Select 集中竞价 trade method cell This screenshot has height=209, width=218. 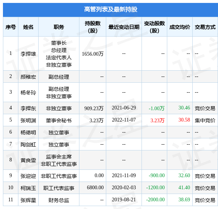(205, 120)
